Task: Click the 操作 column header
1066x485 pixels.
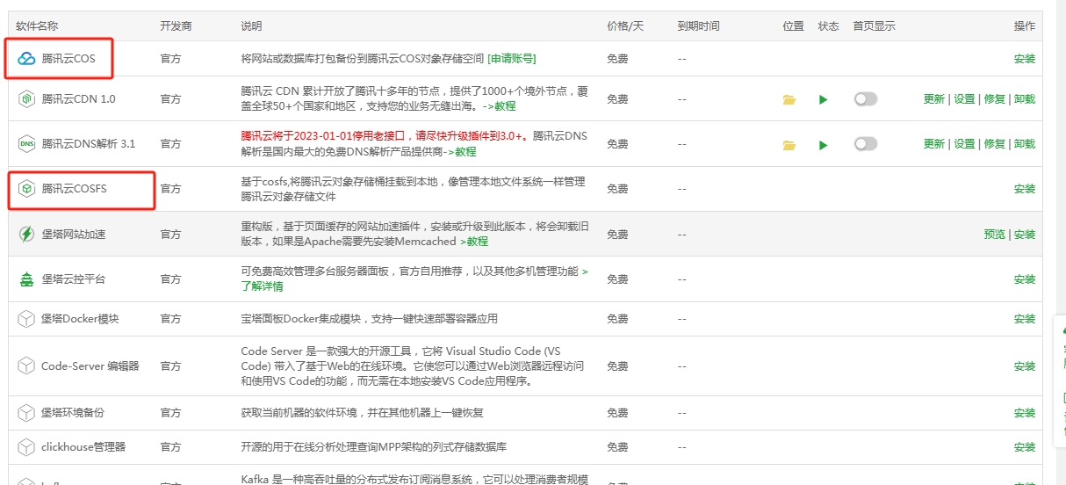Action: coord(1025,26)
